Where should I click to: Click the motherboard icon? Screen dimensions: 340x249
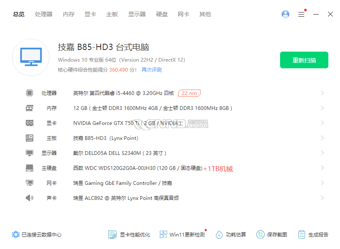(30, 138)
